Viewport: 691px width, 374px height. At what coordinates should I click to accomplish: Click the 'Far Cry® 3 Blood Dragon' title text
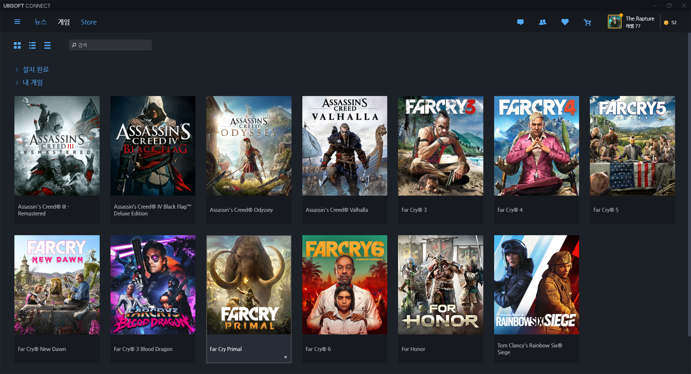(143, 349)
